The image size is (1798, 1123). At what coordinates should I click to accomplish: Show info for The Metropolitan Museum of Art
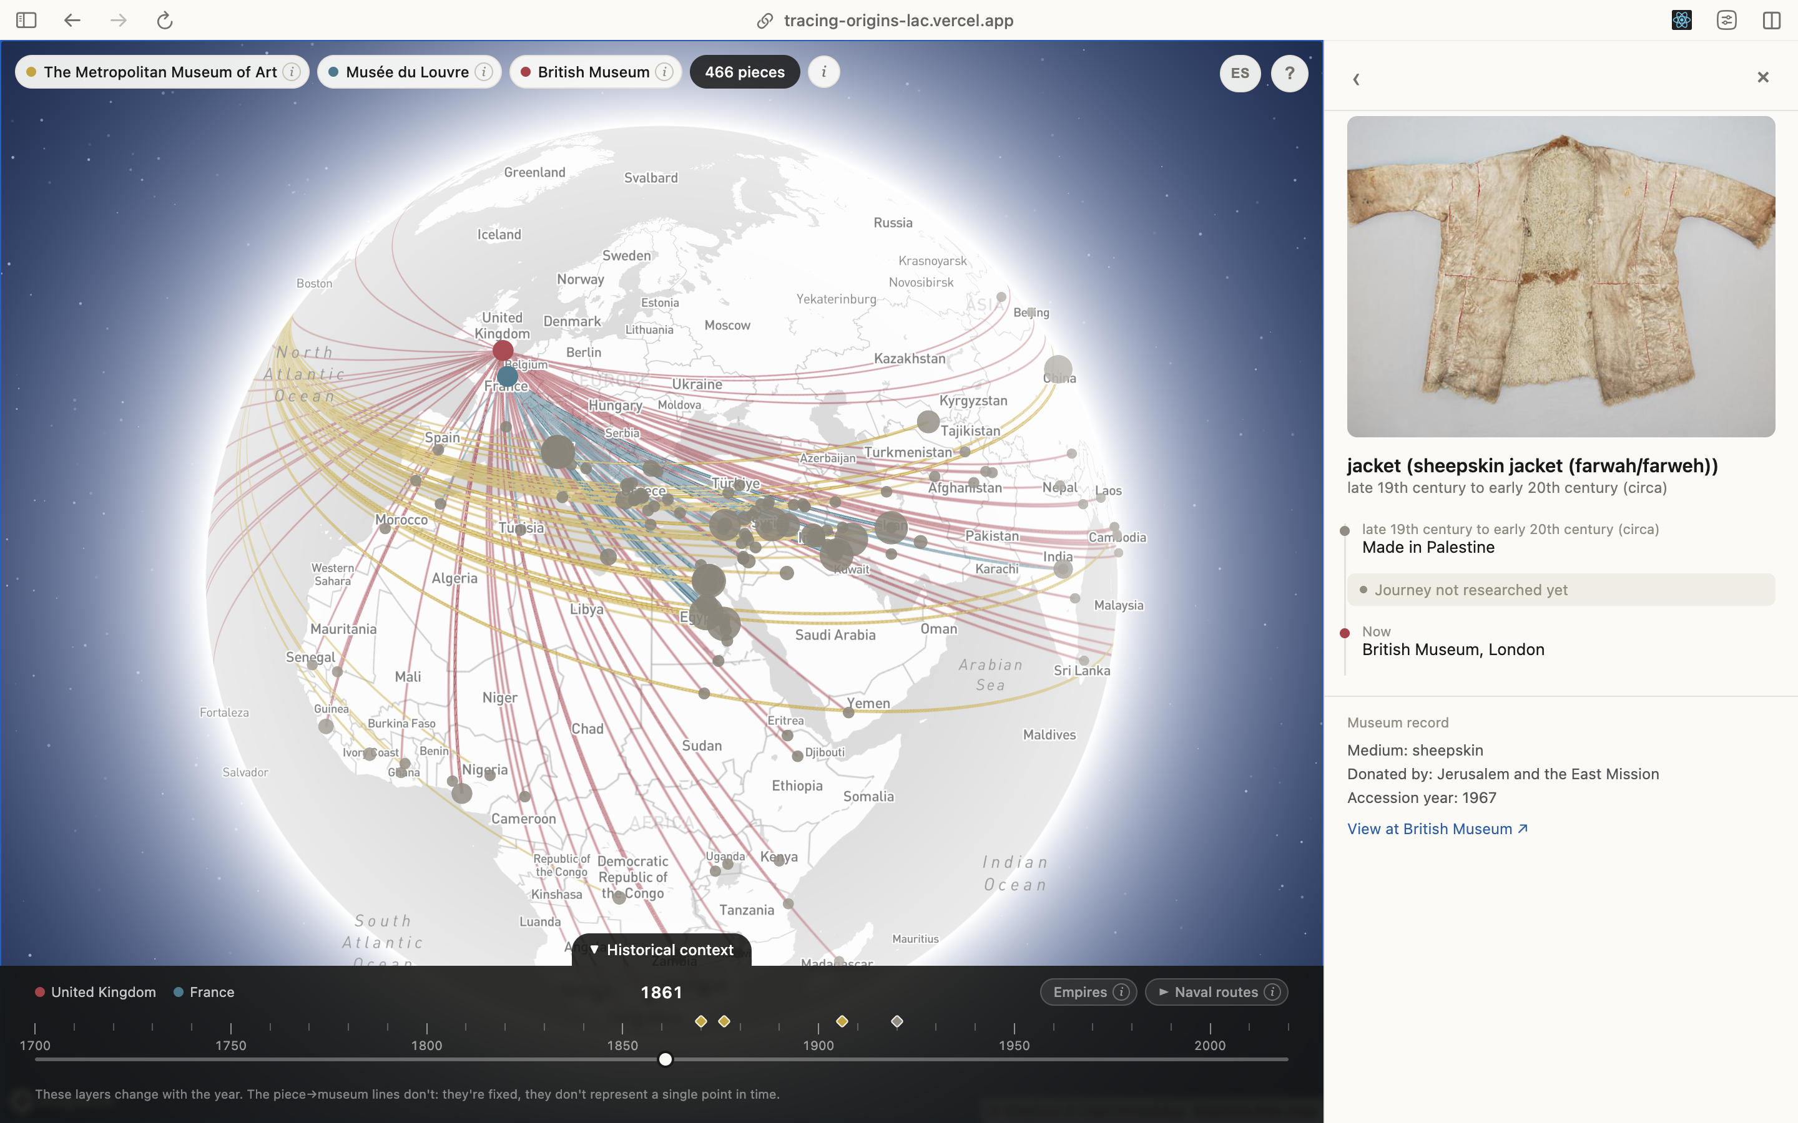point(292,72)
